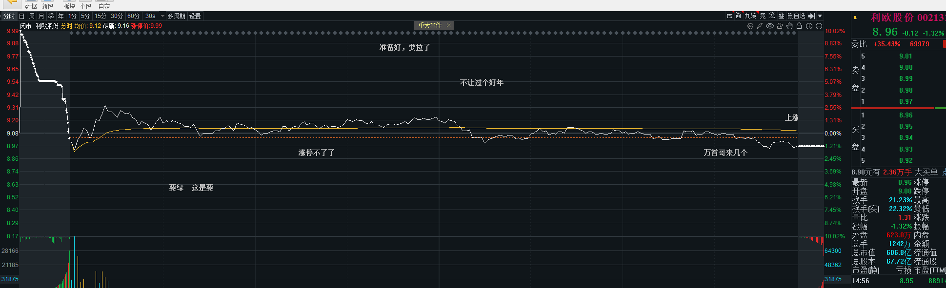Click the 笼 toolbar button

click(x=772, y=16)
